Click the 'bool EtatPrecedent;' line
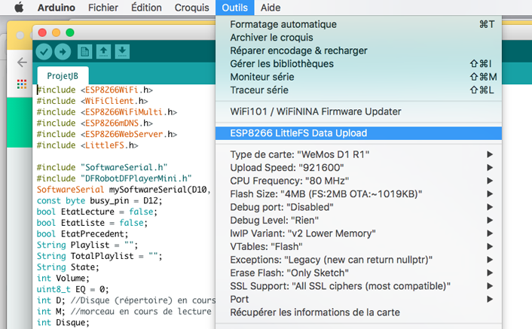 82,234
